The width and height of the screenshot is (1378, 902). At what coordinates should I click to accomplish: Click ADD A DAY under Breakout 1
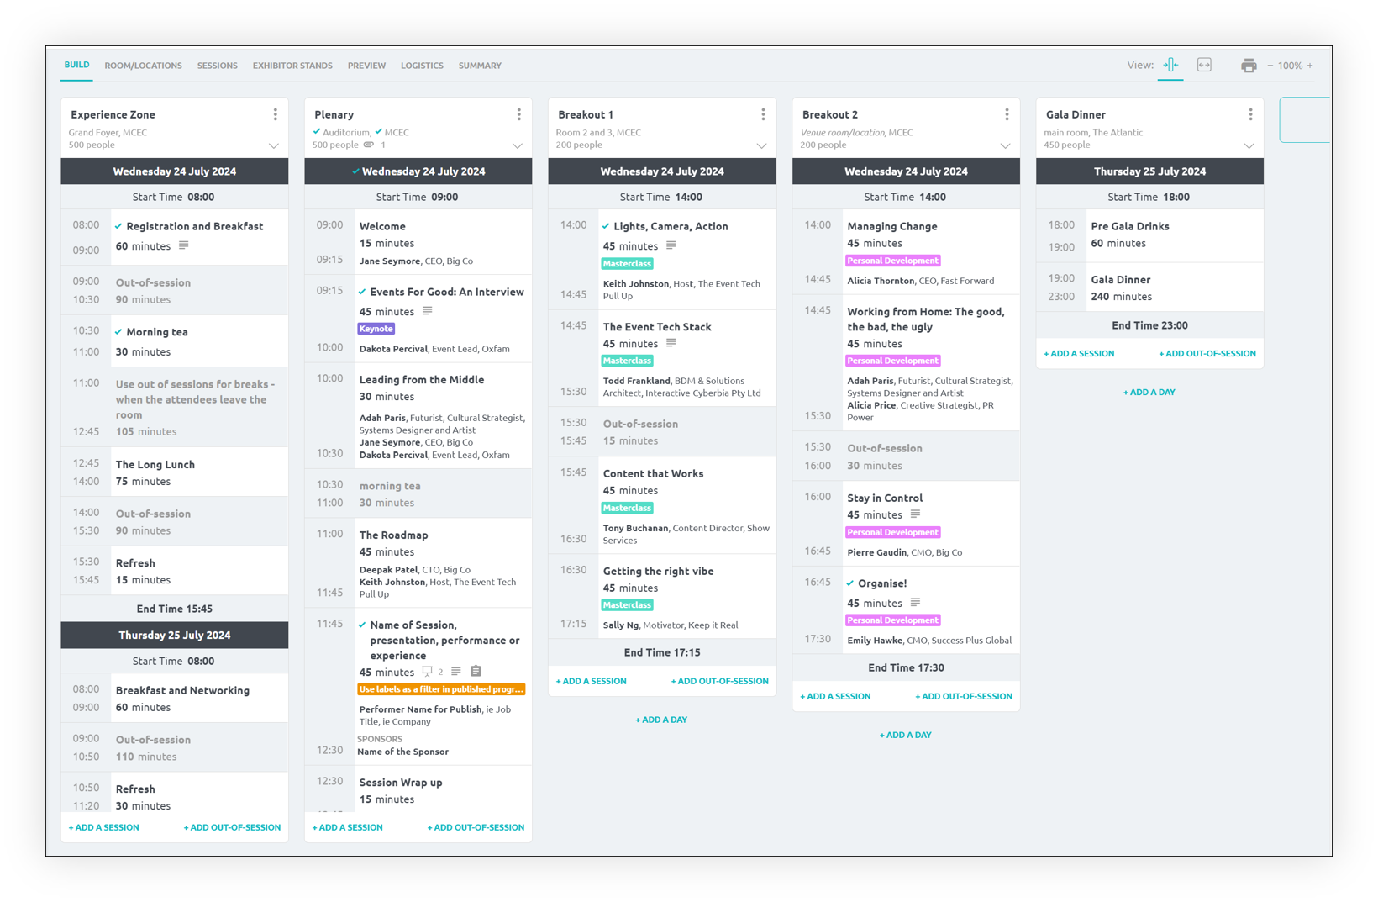(661, 720)
